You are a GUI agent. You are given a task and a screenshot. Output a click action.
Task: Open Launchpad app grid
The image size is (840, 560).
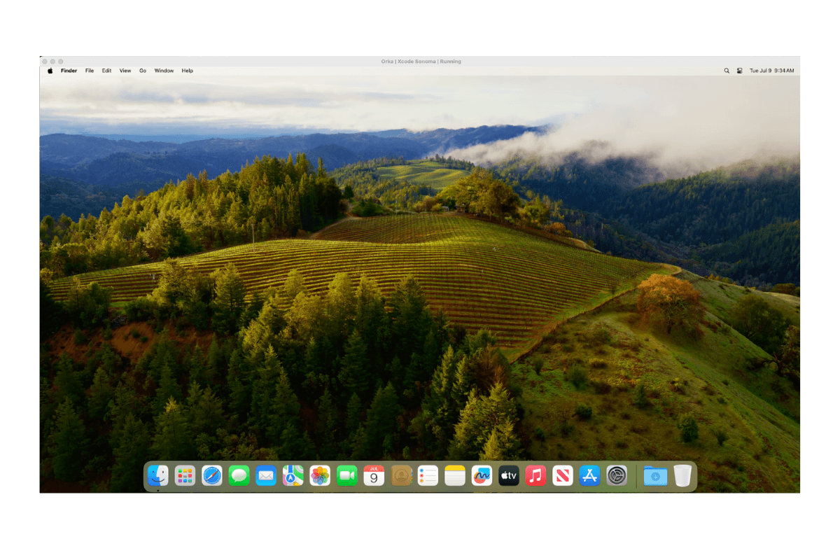click(185, 476)
